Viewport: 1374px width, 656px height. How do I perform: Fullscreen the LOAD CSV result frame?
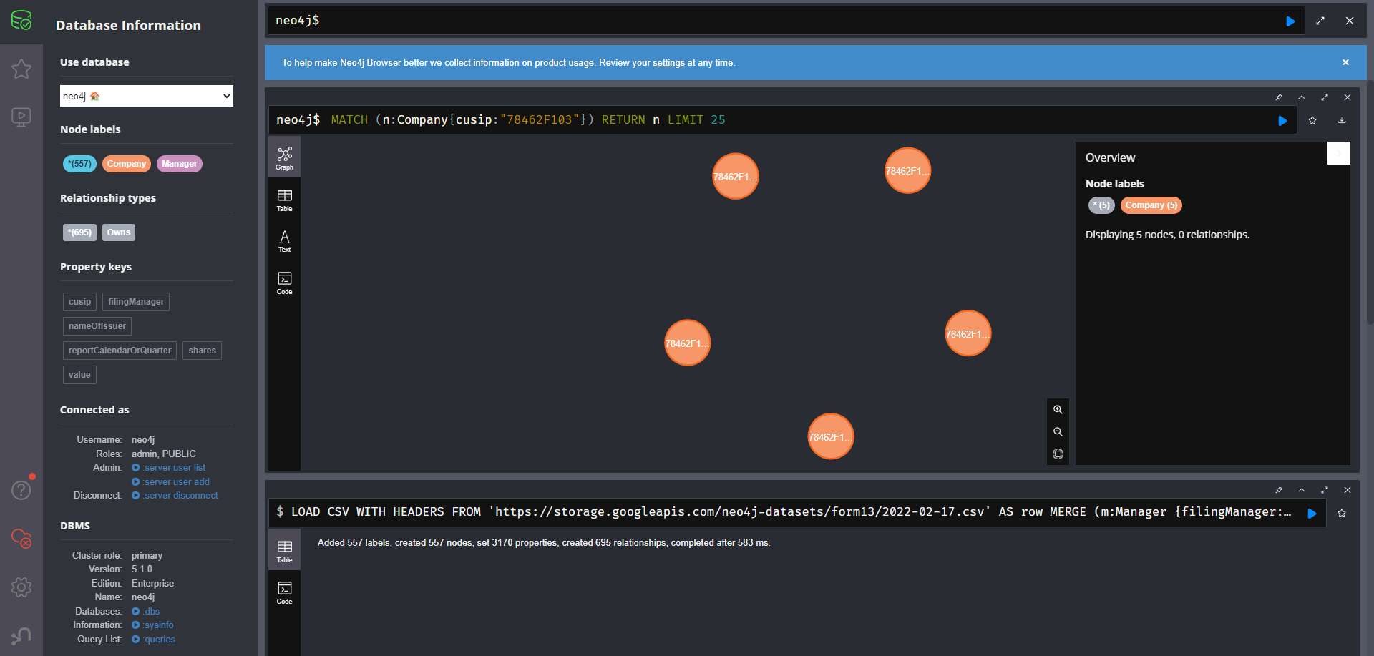(1325, 490)
